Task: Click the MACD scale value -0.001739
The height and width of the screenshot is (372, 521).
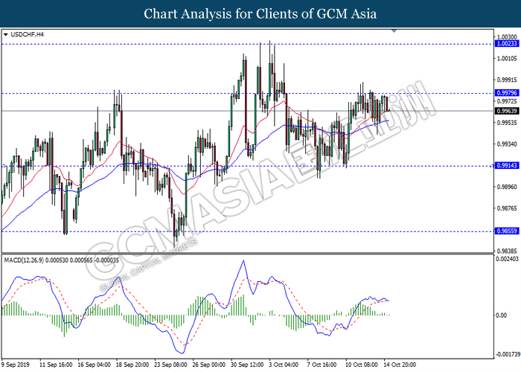Action: pyautogui.click(x=508, y=354)
